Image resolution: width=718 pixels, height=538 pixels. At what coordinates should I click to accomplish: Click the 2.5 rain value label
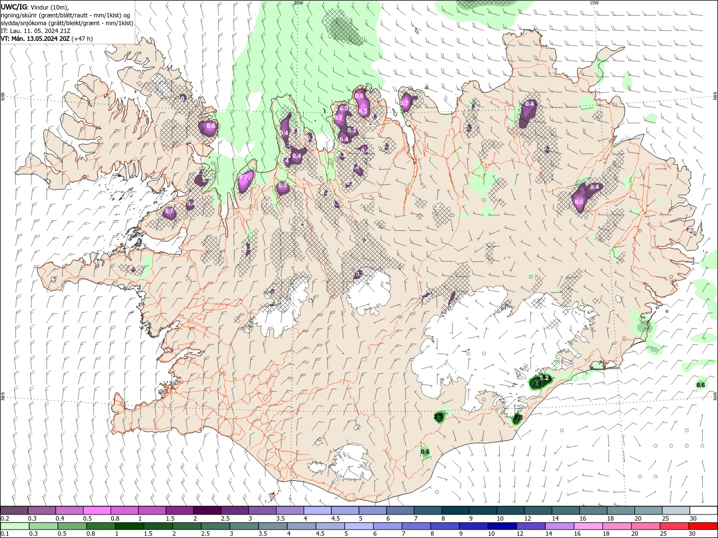pos(439,416)
